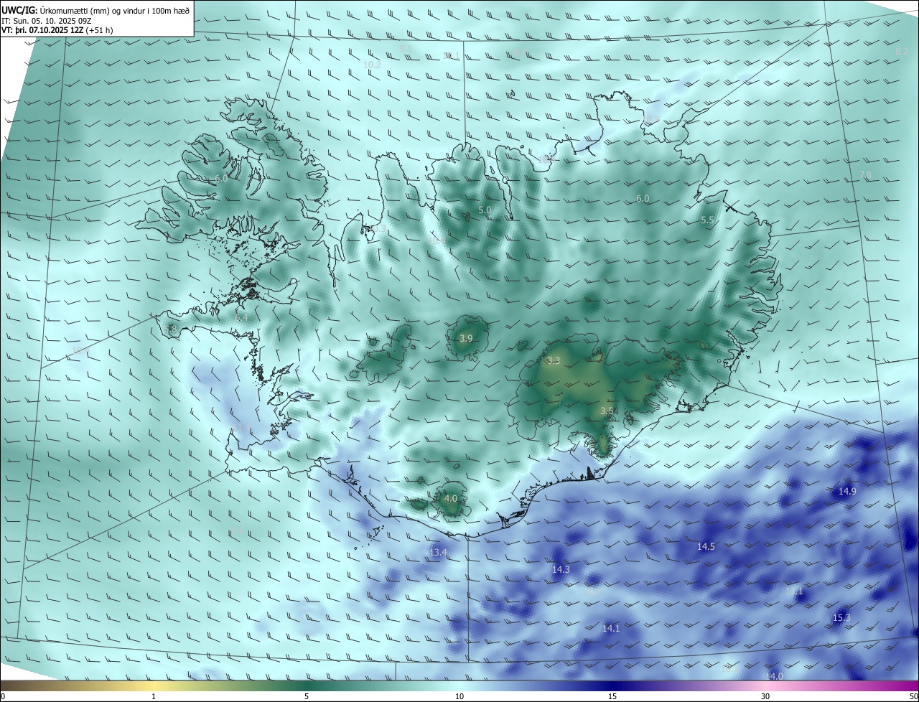
Task: Click the 10.2 value north of the Westfjords
Action: click(372, 65)
